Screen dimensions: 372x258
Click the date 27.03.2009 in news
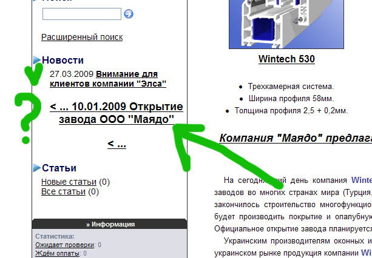72,74
